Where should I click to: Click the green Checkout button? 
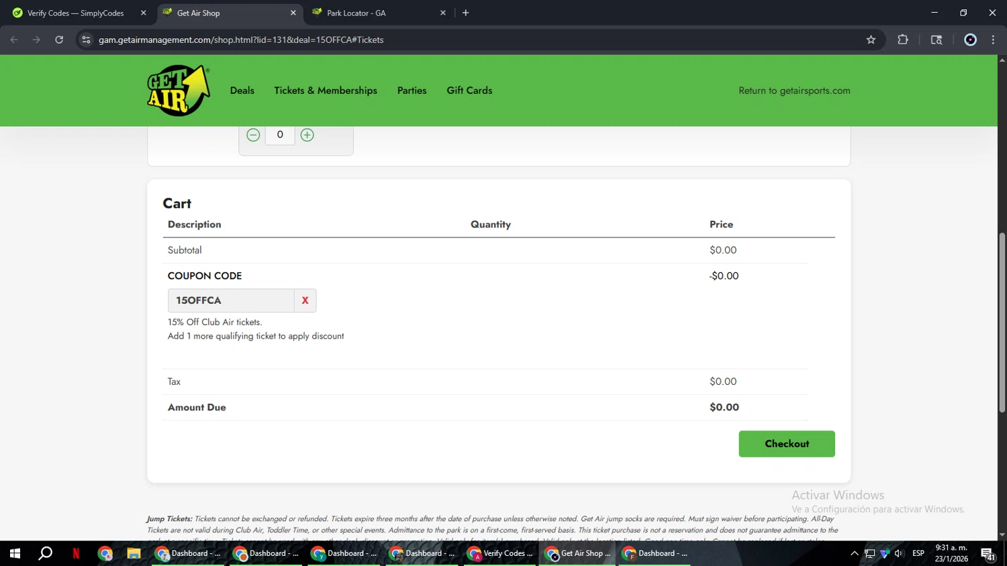point(787,444)
